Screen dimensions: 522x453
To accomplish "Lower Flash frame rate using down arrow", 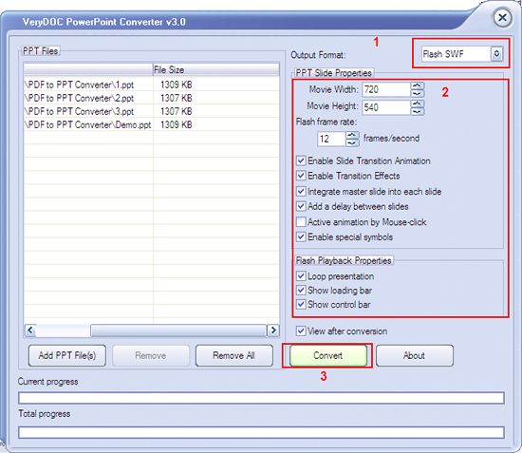I will (x=352, y=142).
